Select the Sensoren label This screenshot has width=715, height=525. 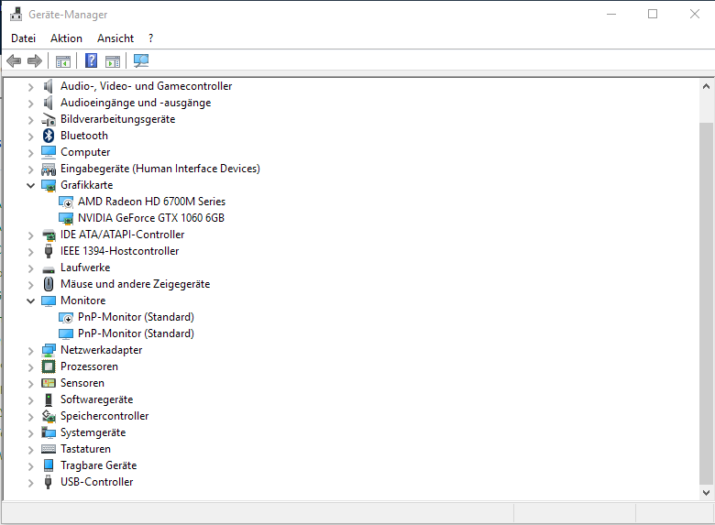pyautogui.click(x=82, y=383)
